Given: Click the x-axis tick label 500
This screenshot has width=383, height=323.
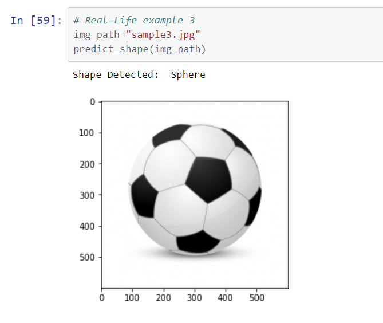Looking at the screenshot, I should (256, 298).
